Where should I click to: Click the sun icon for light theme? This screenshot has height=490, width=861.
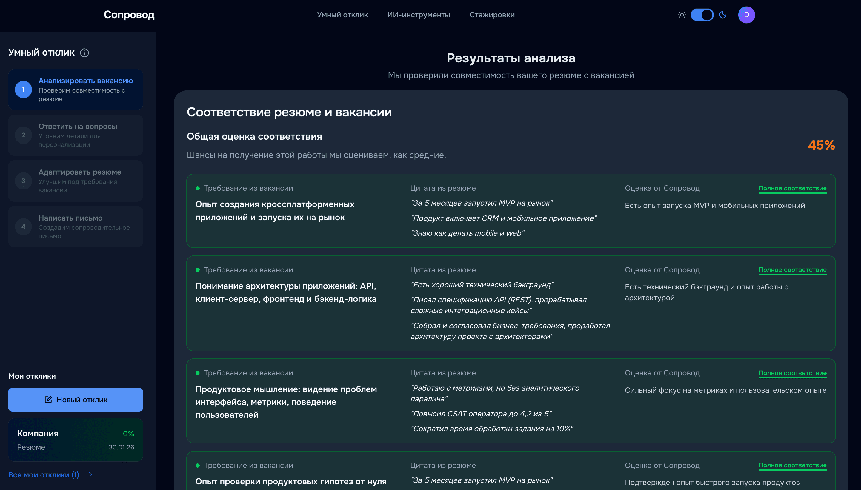[x=682, y=15]
